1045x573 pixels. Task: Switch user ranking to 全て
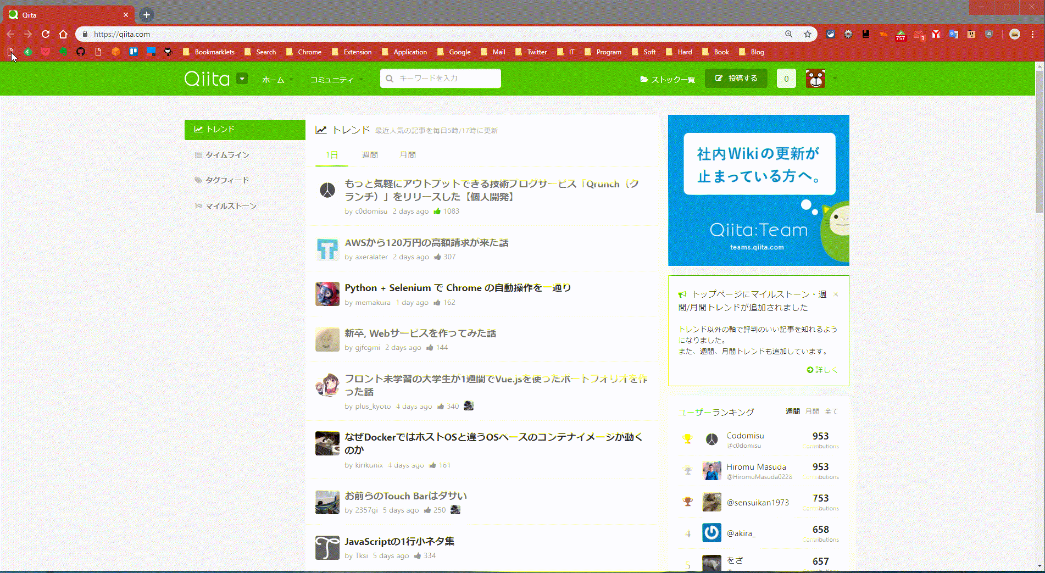(831, 411)
